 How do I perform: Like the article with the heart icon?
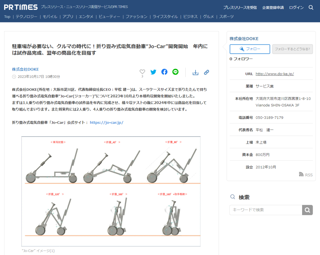(142, 72)
